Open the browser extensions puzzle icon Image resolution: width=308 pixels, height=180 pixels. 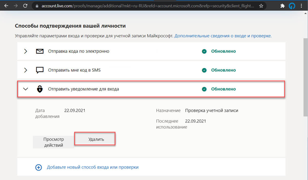[x=283, y=6]
